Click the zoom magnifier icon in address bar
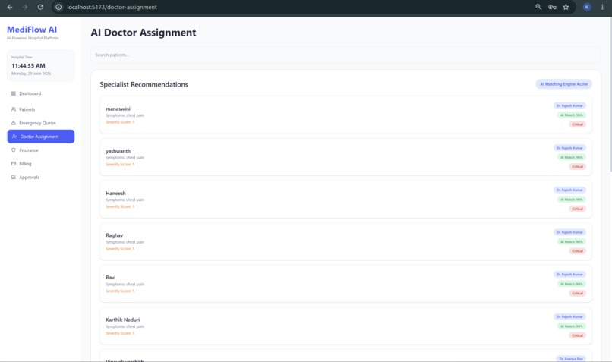This screenshot has width=612, height=362. (x=538, y=7)
